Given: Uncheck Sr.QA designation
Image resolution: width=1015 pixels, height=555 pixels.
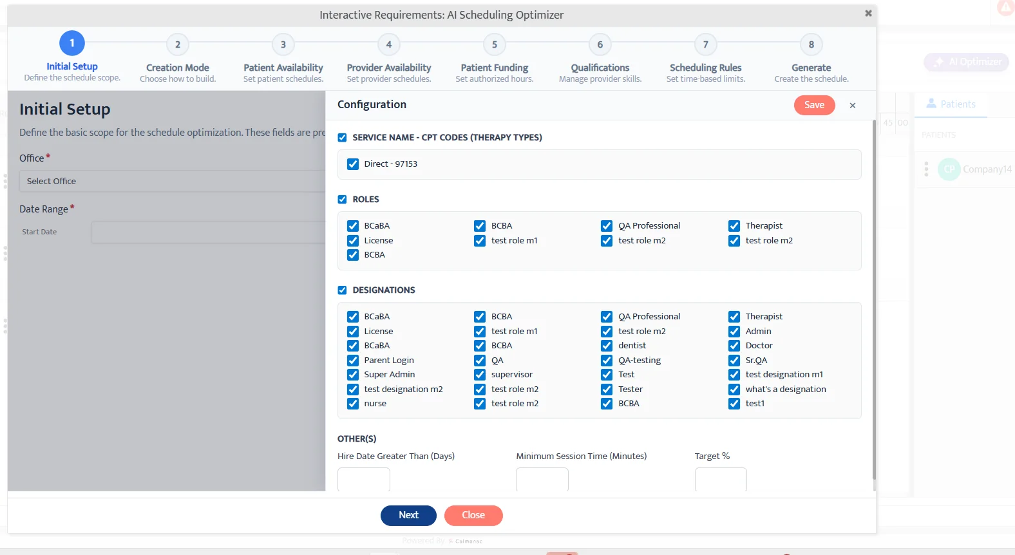Looking at the screenshot, I should point(734,361).
